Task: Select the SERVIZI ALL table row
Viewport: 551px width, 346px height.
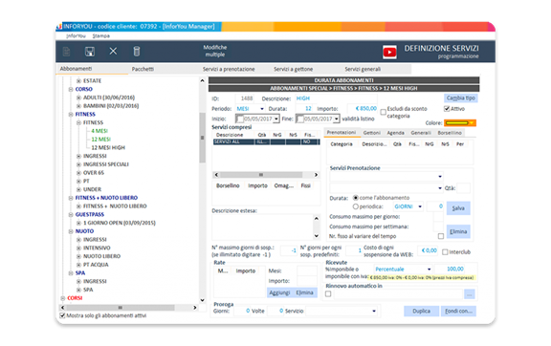Action: [x=266, y=141]
